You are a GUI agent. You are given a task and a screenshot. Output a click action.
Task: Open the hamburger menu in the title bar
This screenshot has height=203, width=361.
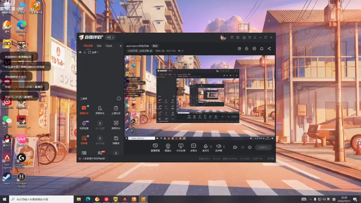coord(255,37)
